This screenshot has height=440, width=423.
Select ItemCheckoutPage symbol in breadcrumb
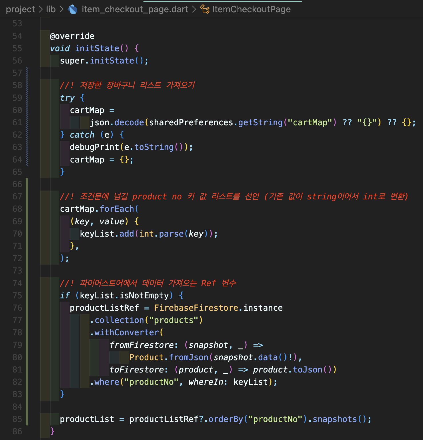pos(252,9)
